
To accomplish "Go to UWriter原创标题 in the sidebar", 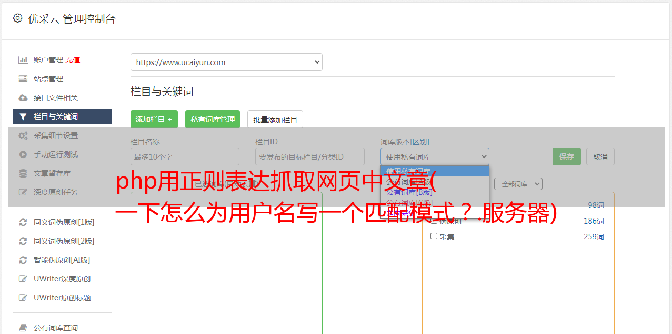I will pos(62,298).
